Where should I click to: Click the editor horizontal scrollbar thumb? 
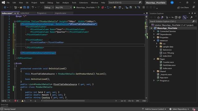[64, 101]
